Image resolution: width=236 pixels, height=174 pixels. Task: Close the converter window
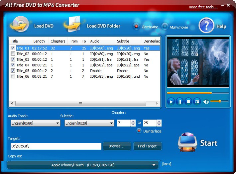[x=228, y=5]
